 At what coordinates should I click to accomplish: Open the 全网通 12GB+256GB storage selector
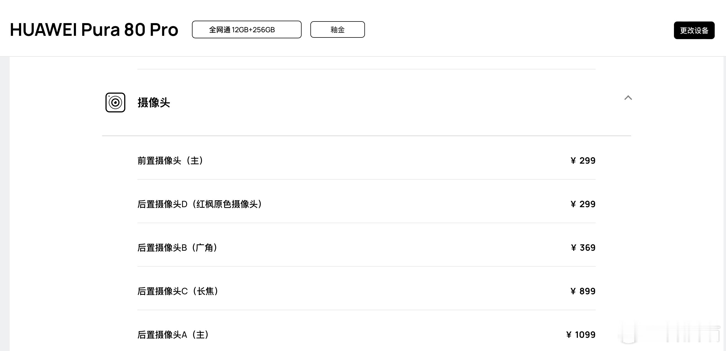[246, 29]
